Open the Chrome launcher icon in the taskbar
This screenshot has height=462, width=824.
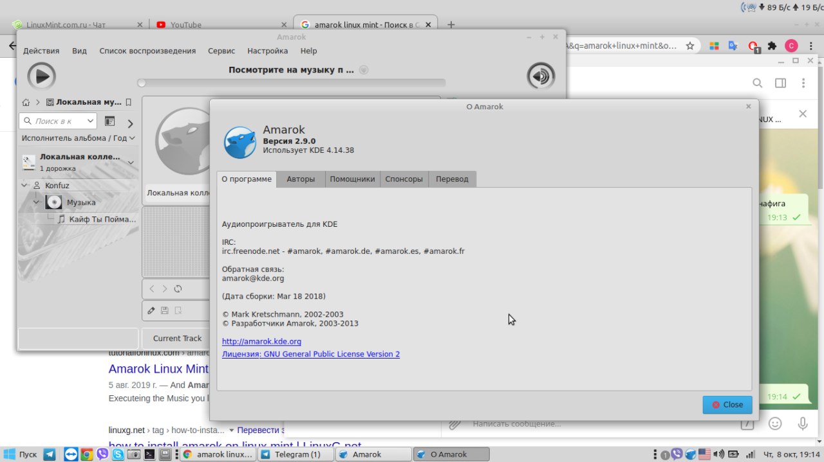click(86, 454)
